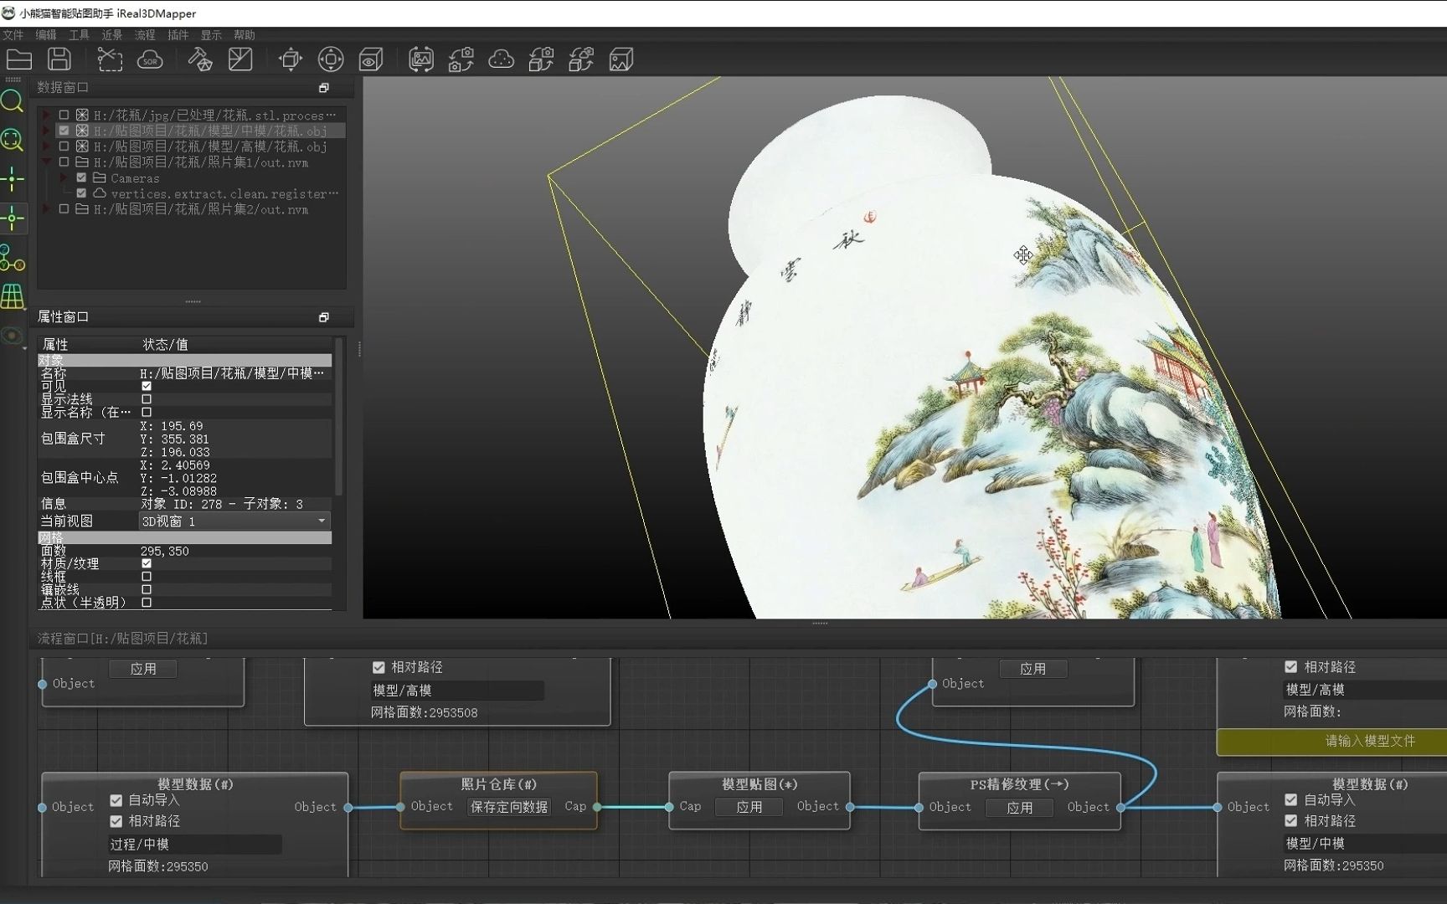Select the move-object cube tool

291,59
